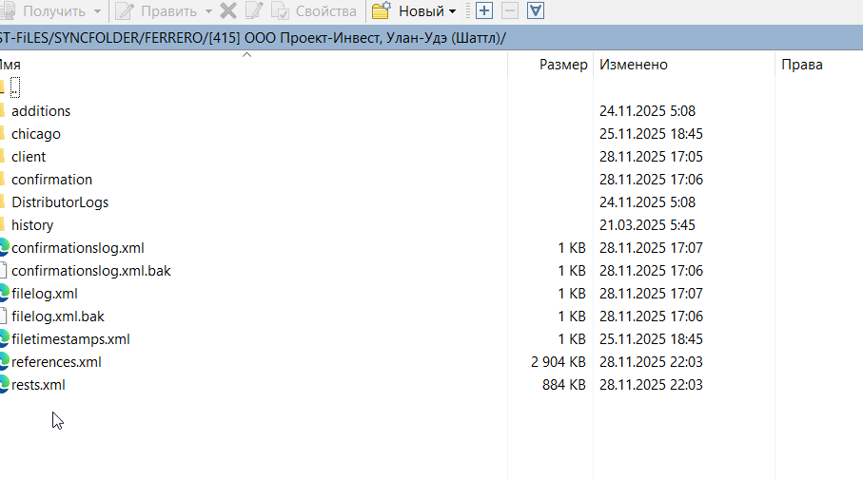Expand the Новый dropdown arrow
The width and height of the screenshot is (863, 480).
point(452,11)
